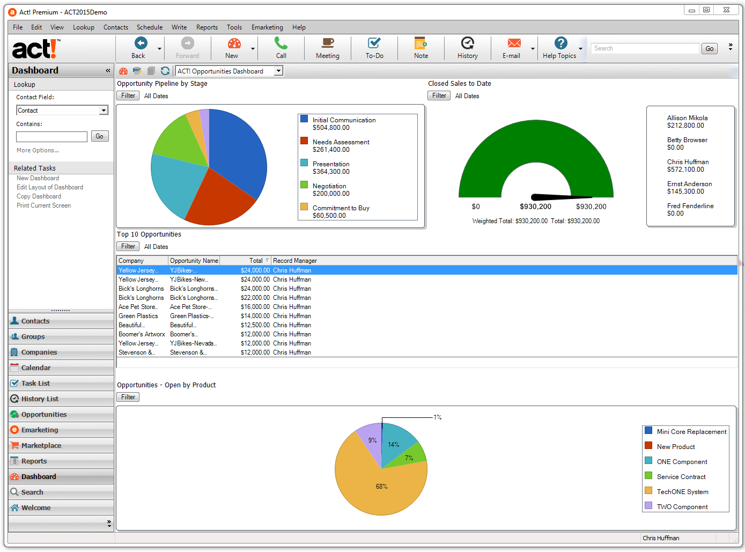Open the File menu

pos(18,27)
